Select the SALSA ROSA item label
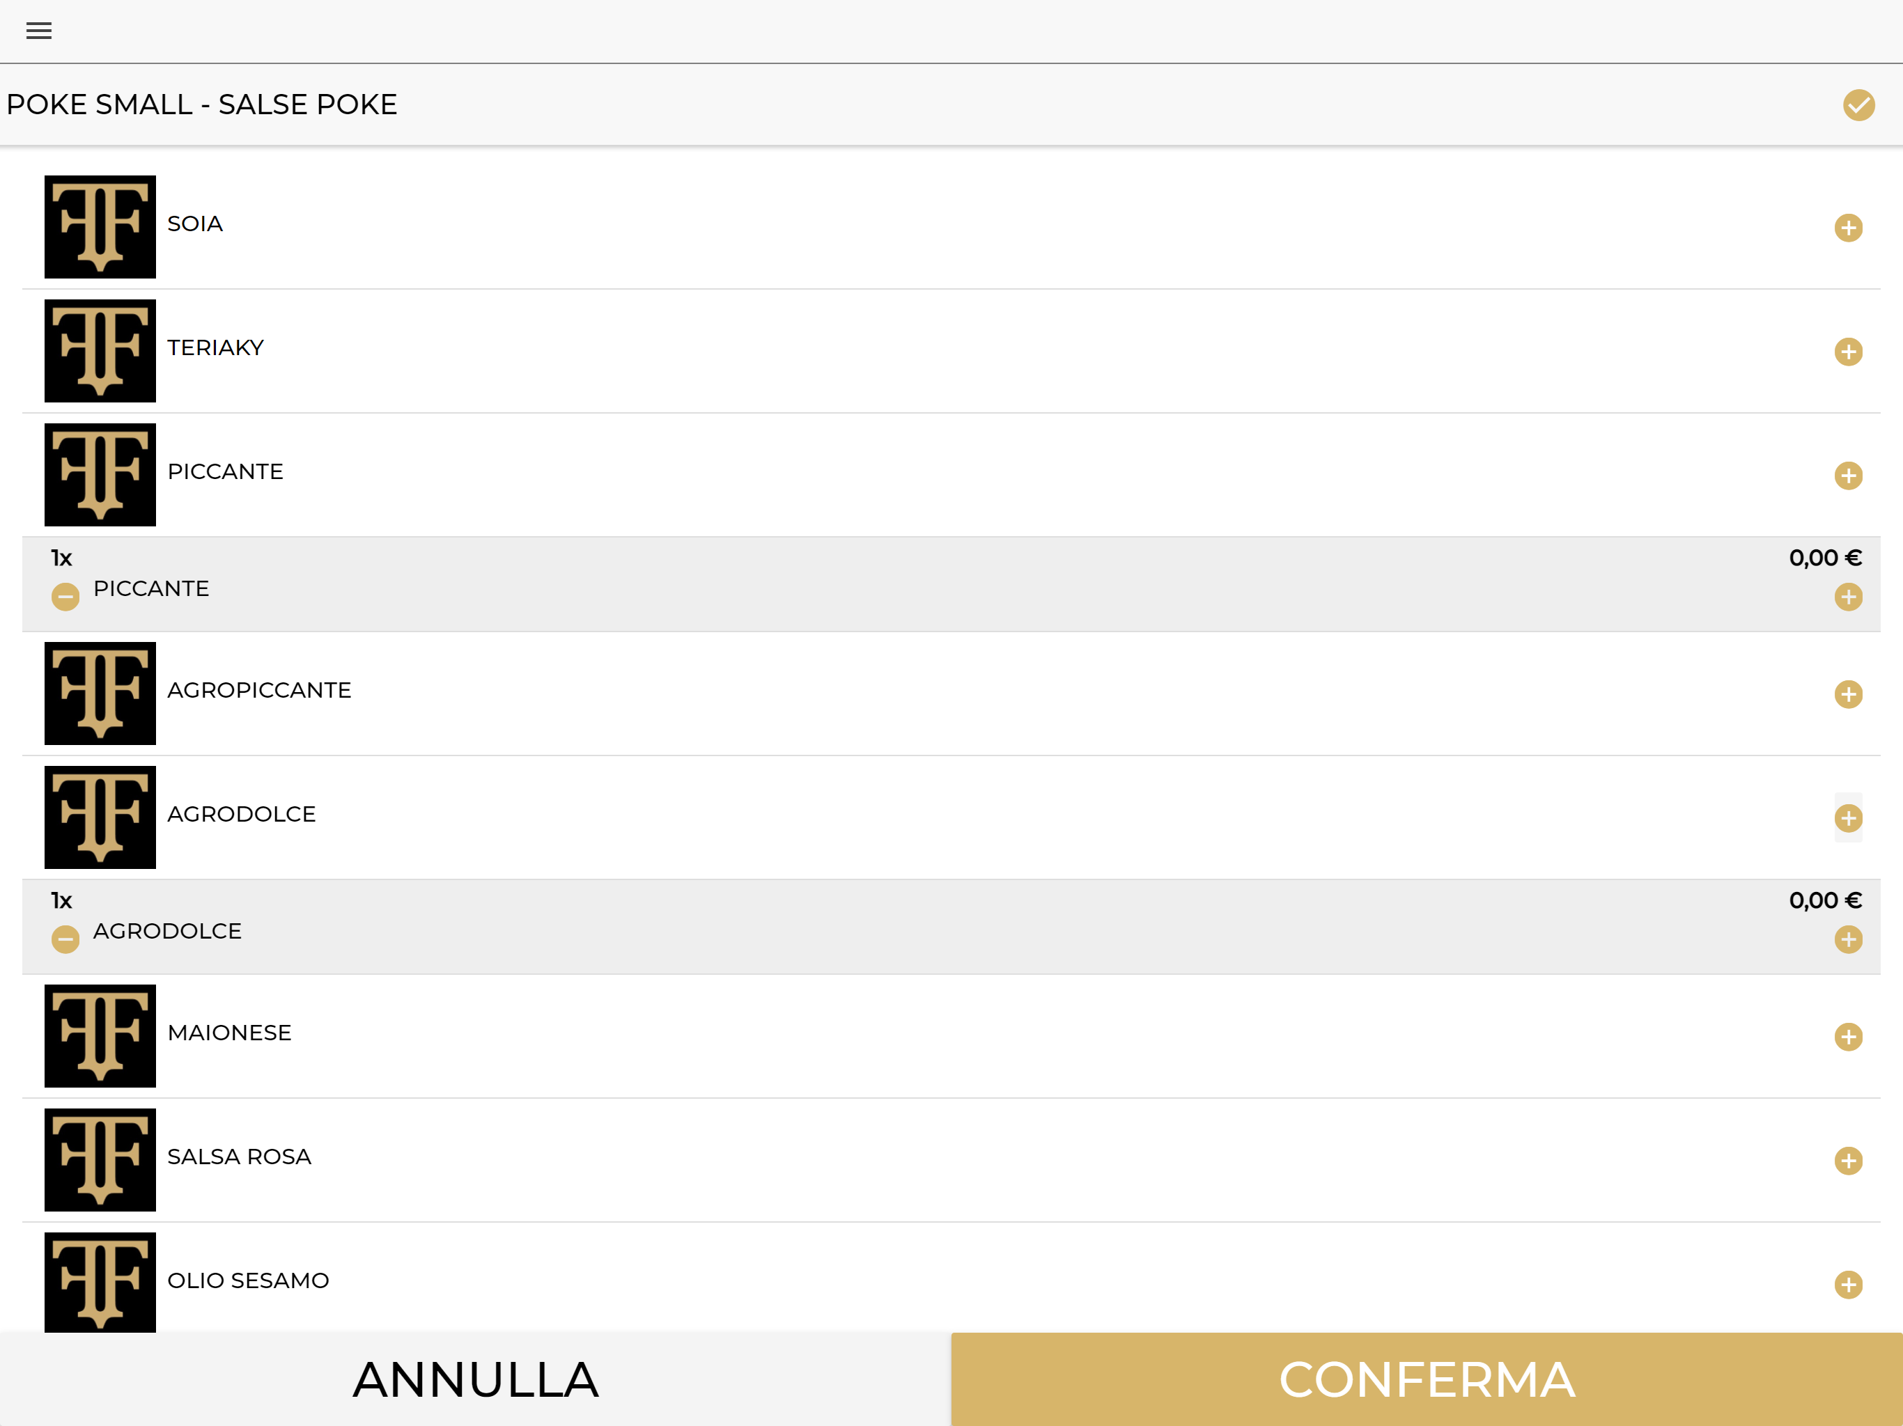This screenshot has width=1903, height=1426. tap(239, 1157)
